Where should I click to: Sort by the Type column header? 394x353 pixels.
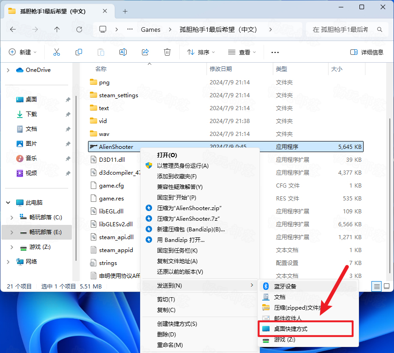click(282, 69)
